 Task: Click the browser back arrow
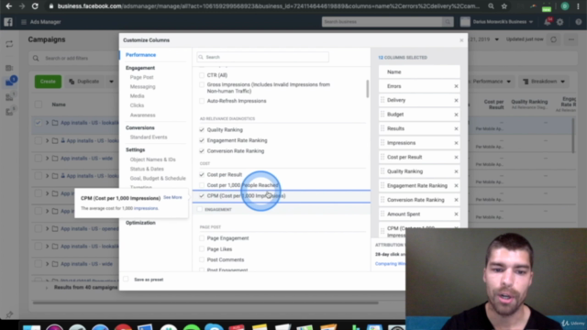pyautogui.click(x=8, y=6)
